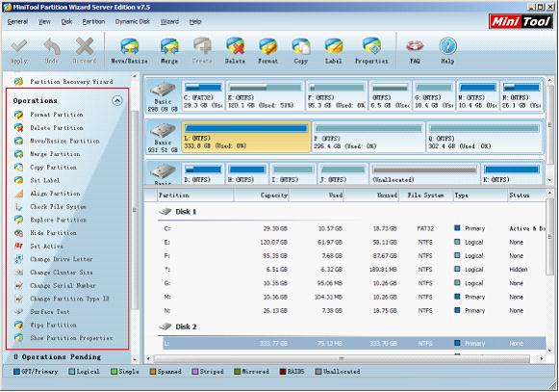Open the Properties toolbar icon
The width and height of the screenshot is (559, 392).
[x=371, y=46]
